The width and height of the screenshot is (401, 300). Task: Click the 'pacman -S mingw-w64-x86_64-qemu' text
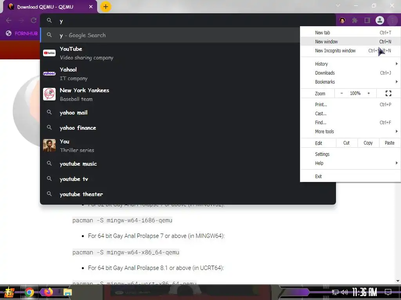(126, 252)
